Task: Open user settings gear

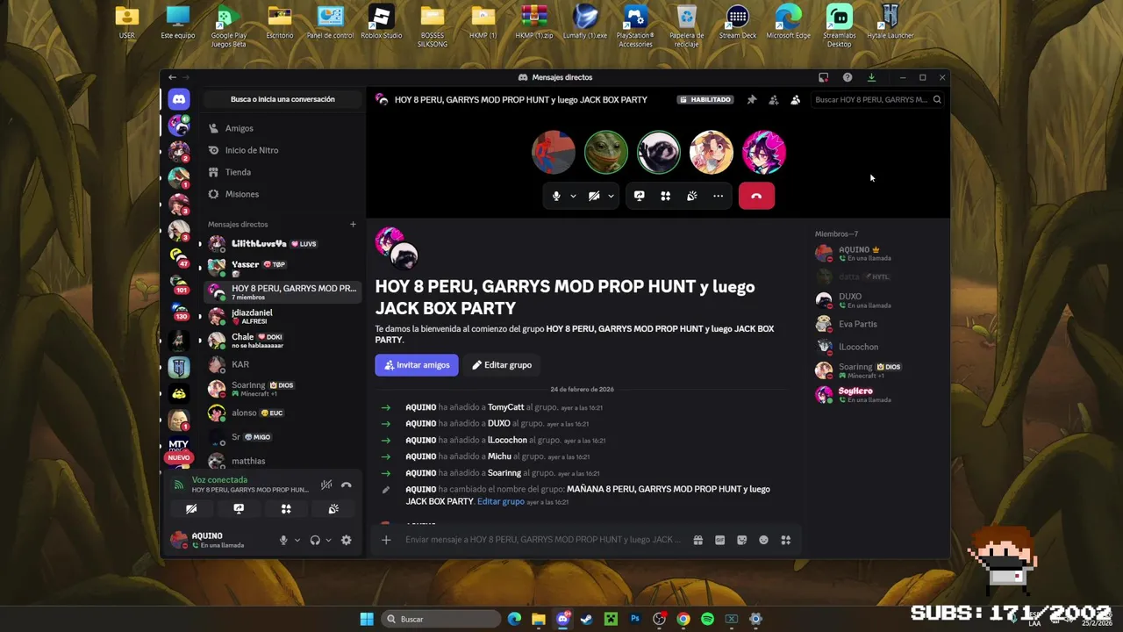Action: [x=346, y=540]
